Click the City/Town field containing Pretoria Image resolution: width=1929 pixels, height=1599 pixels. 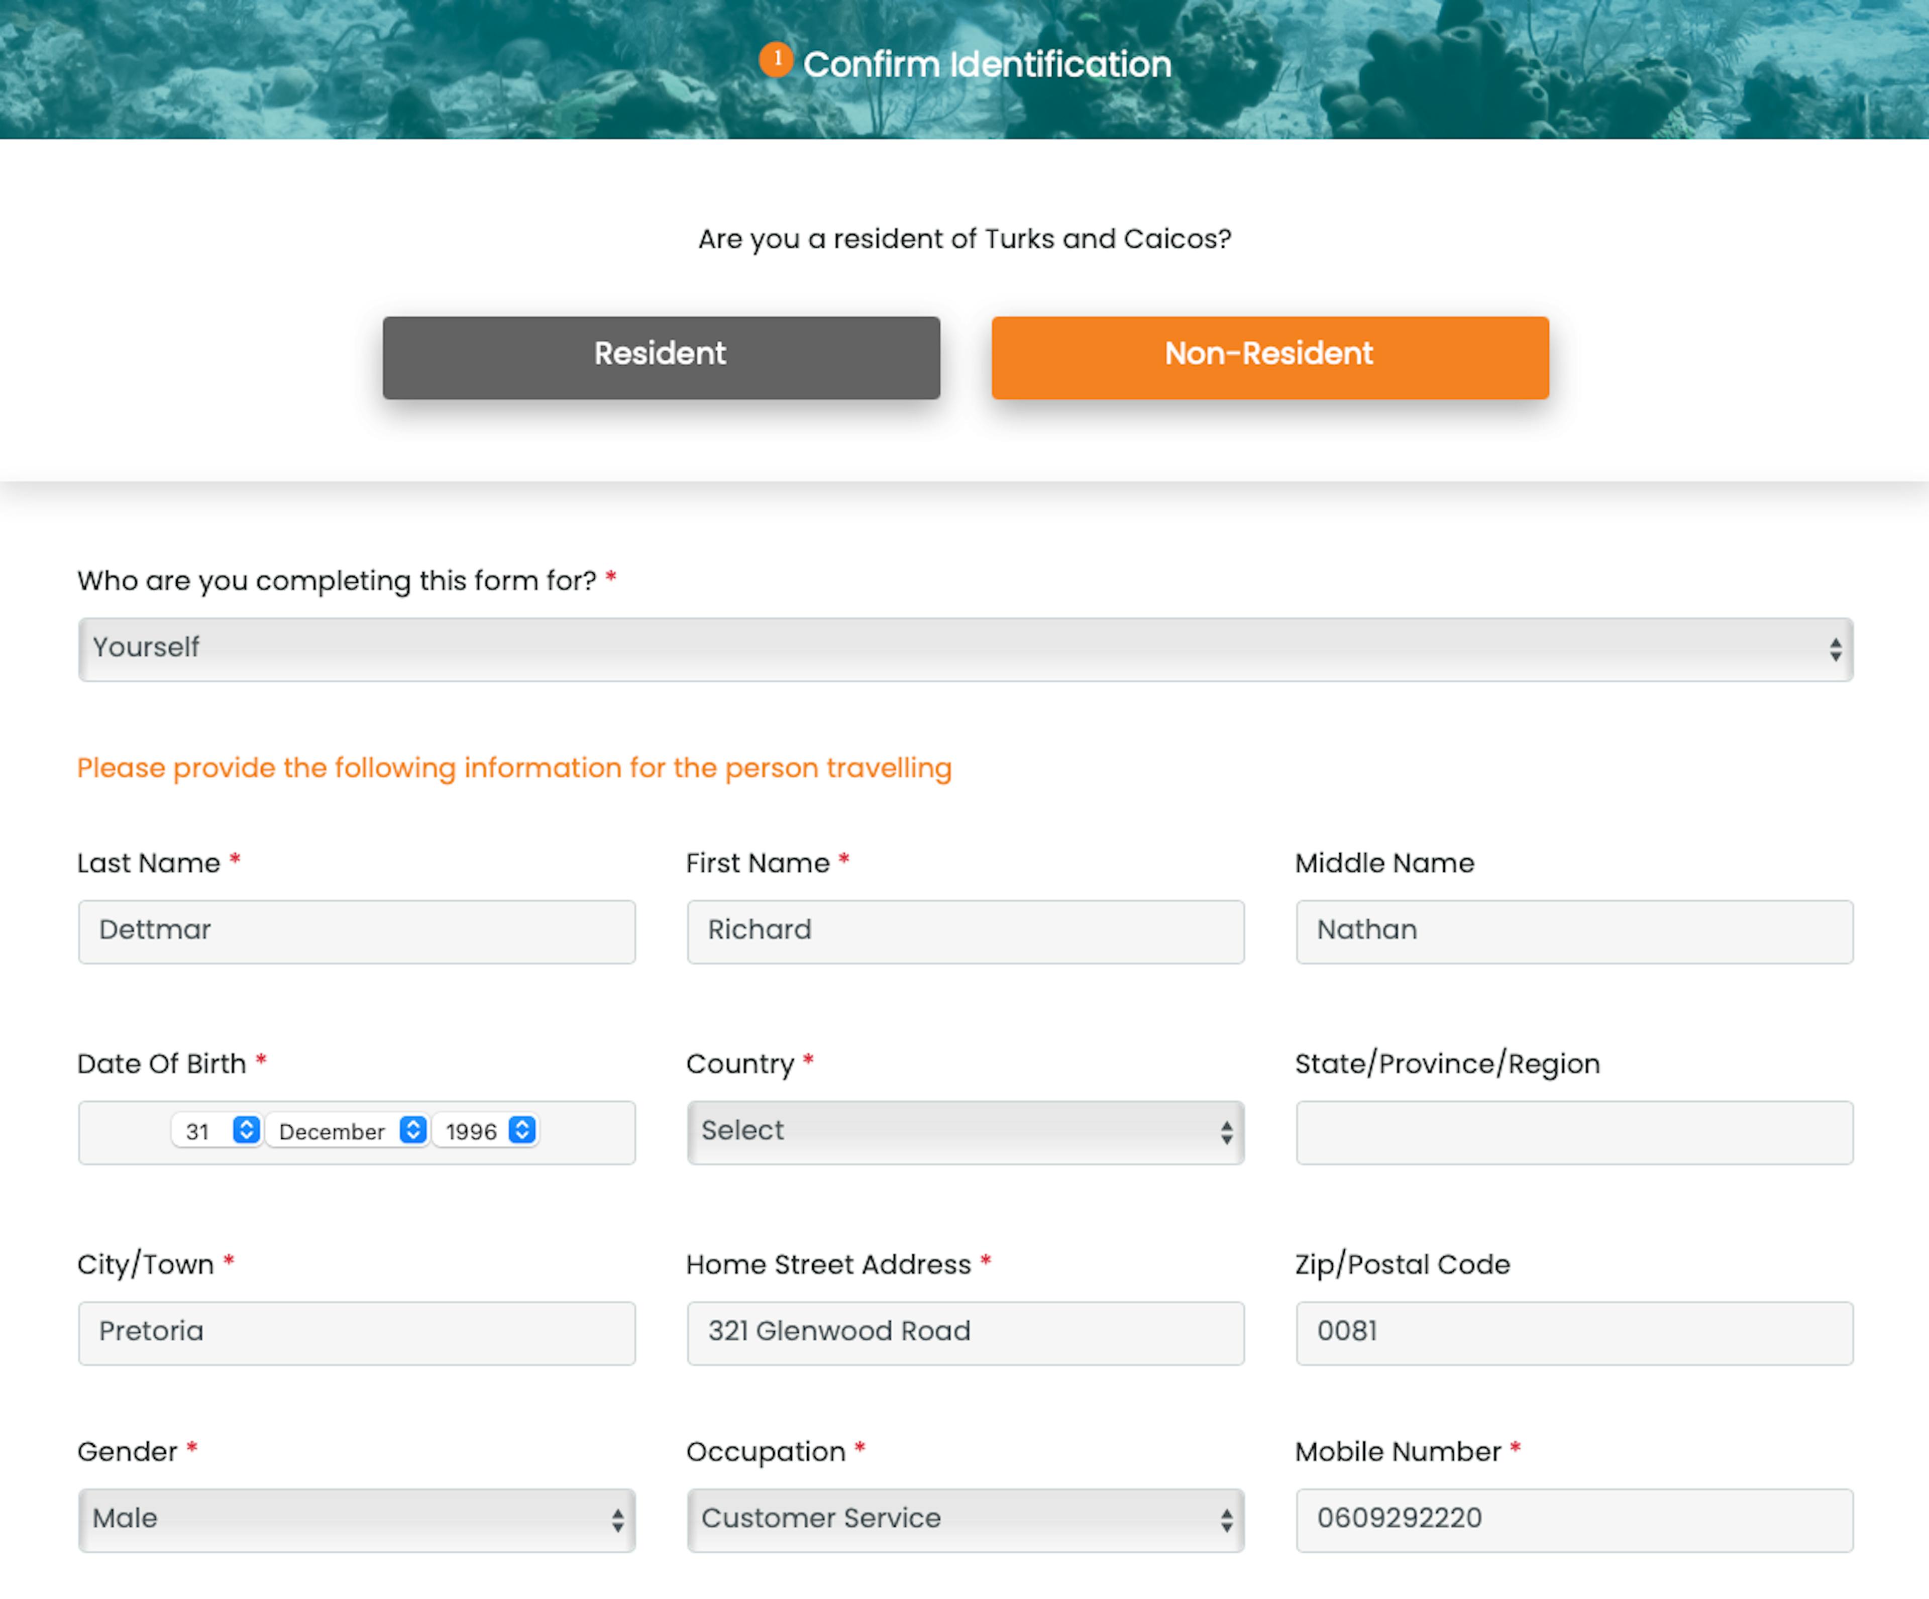pyautogui.click(x=356, y=1333)
